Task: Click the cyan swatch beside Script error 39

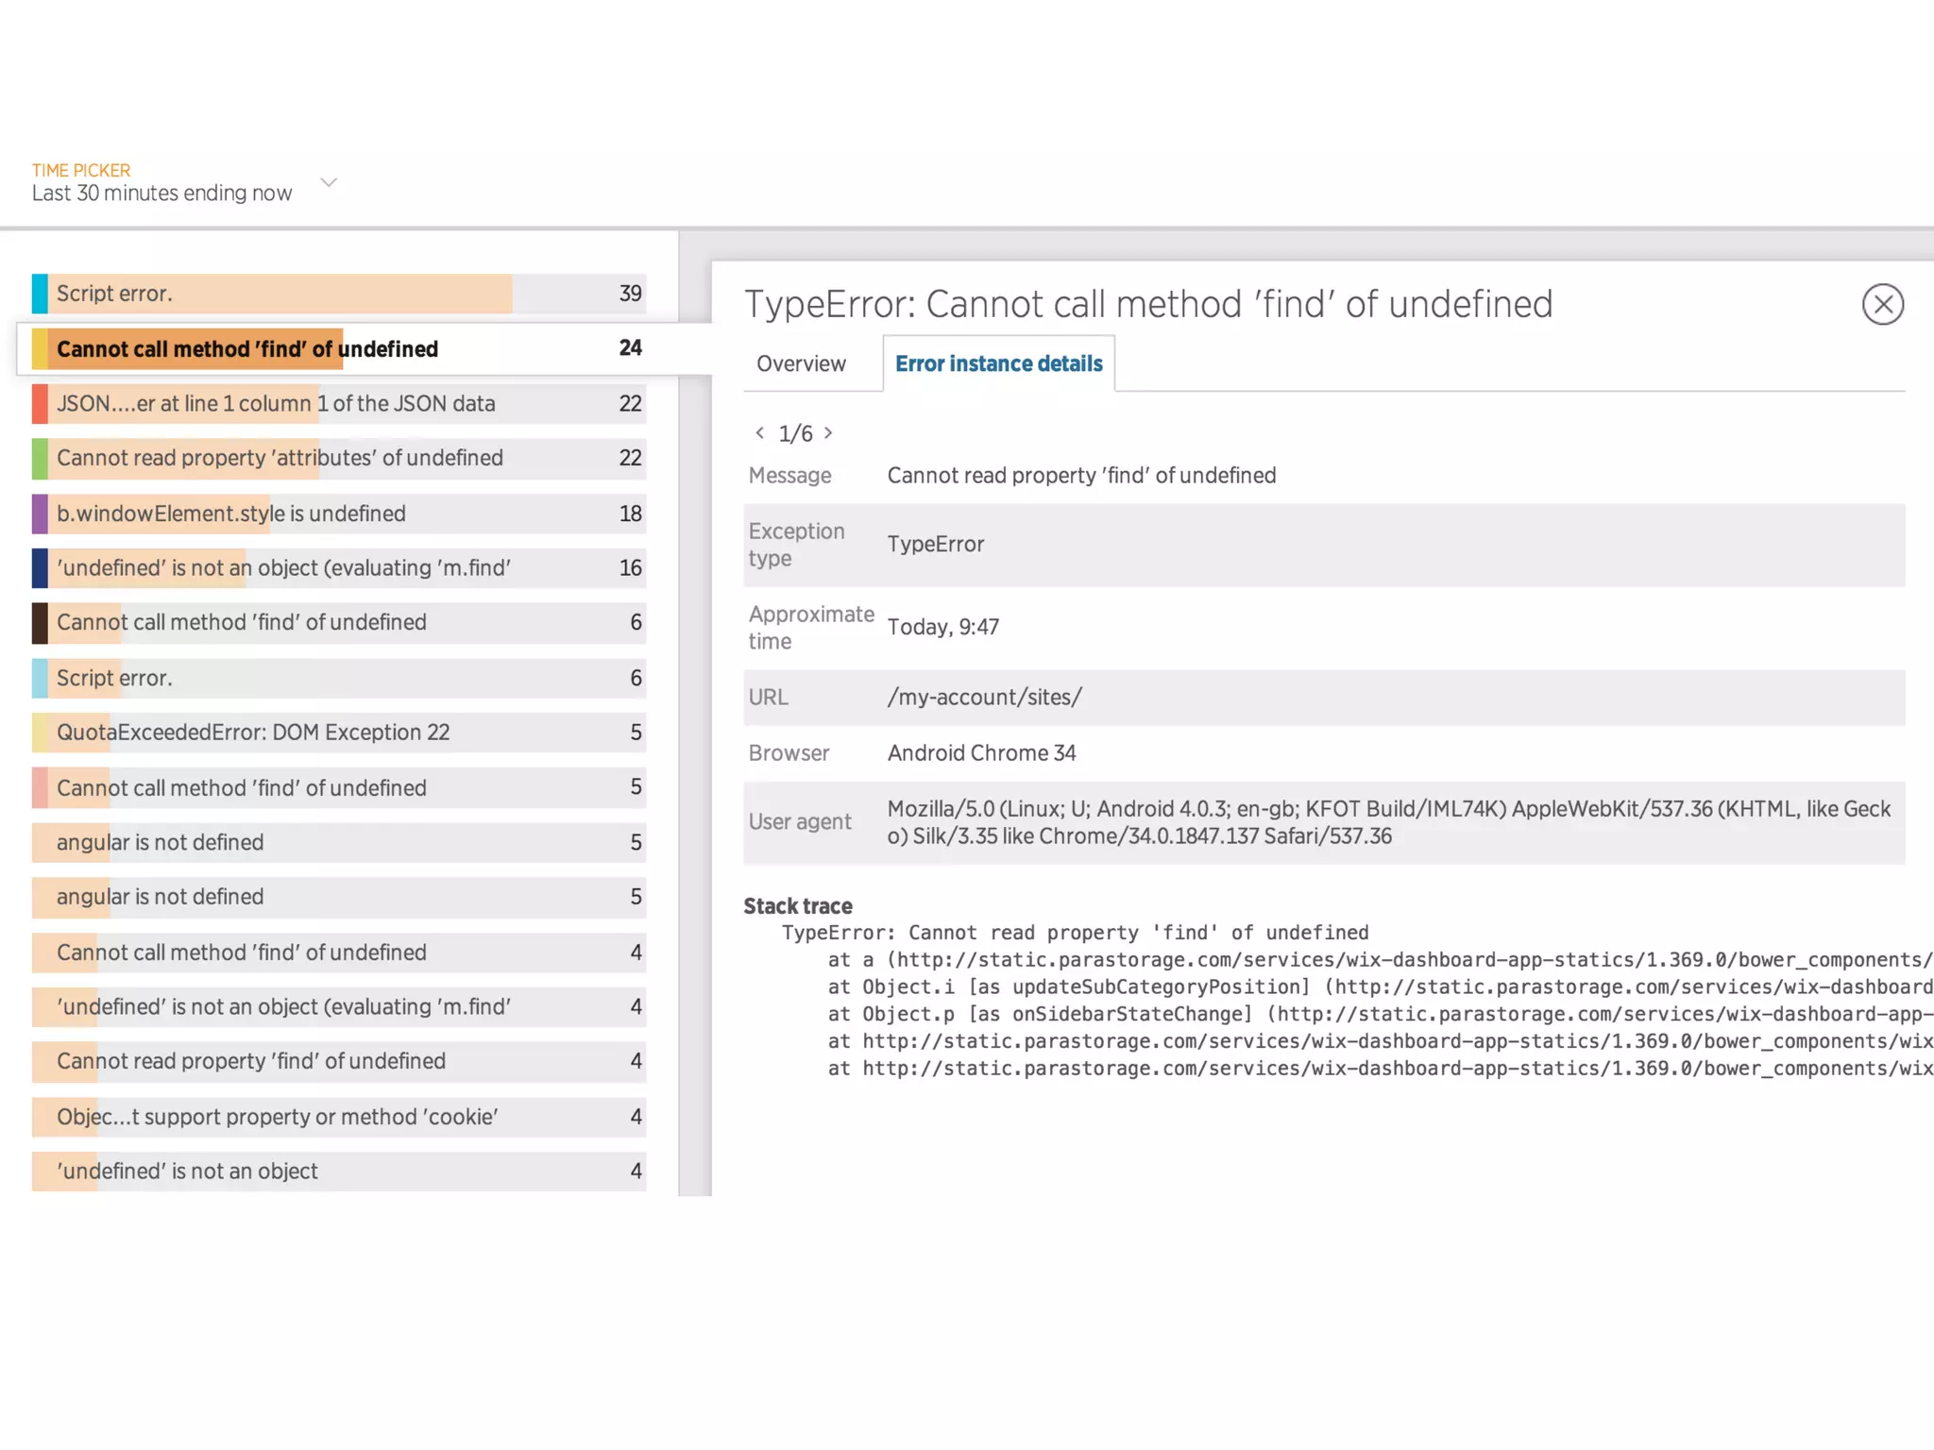Action: (x=40, y=294)
